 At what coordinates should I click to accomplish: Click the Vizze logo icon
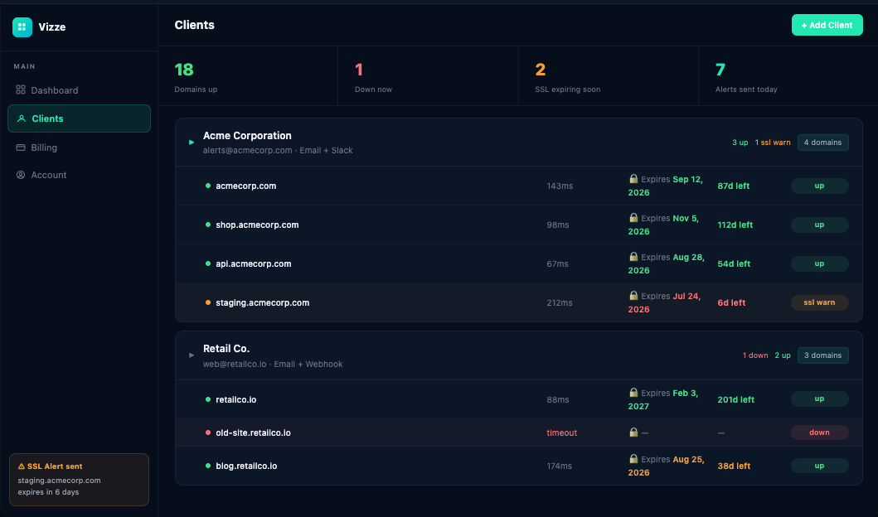click(22, 27)
